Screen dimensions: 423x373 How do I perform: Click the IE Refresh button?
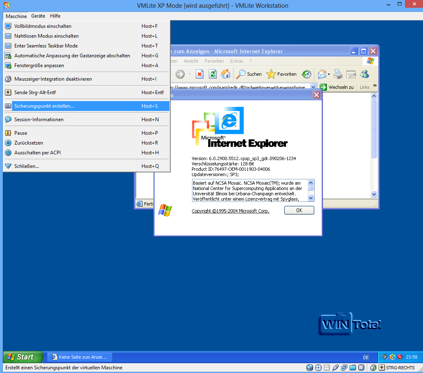point(213,74)
